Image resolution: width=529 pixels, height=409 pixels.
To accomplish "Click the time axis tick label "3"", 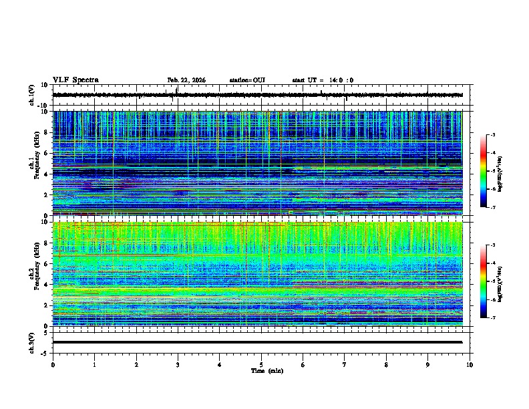I will tap(178, 365).
